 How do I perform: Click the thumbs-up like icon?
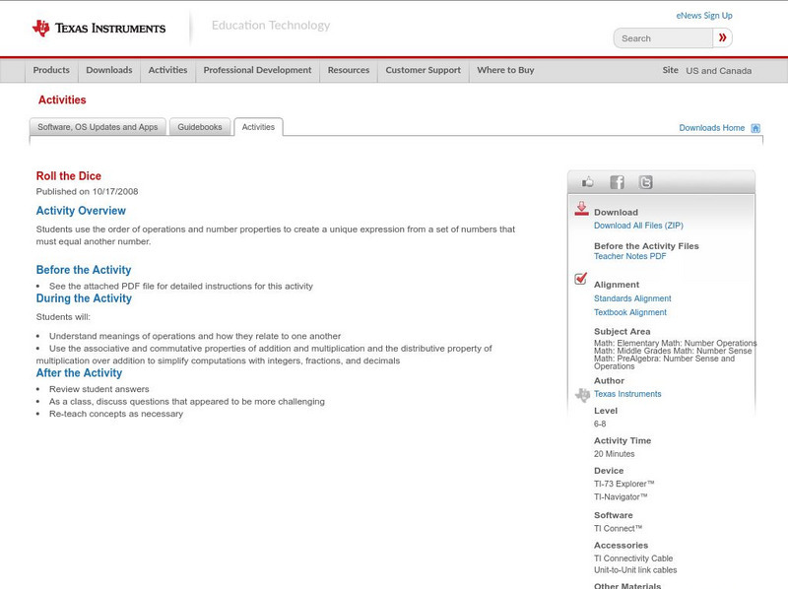(x=587, y=182)
